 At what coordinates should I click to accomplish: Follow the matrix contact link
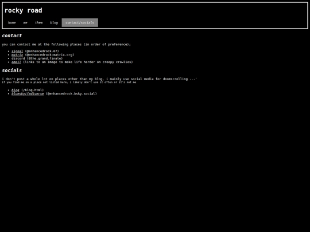click(x=17, y=55)
